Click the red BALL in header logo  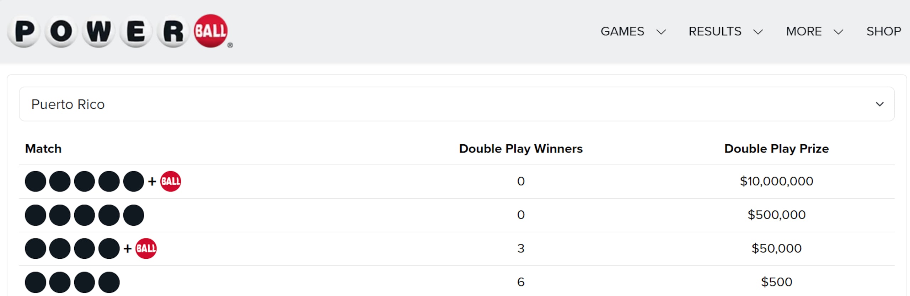click(x=211, y=31)
